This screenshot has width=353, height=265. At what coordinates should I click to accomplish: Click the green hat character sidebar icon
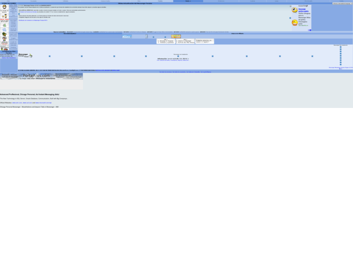pos(4,35)
